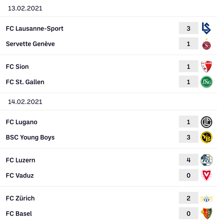
Task: Select the FC Sion team name
Action: pos(17,66)
